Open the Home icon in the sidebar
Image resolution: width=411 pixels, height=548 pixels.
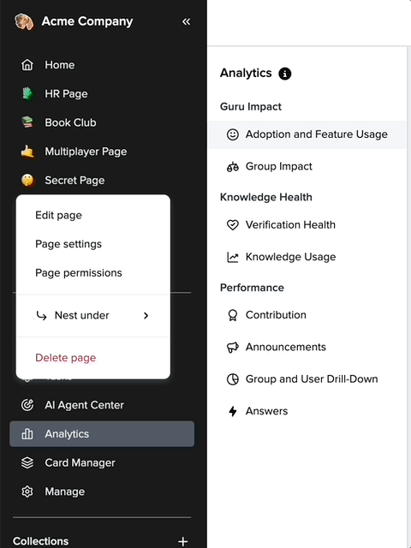(27, 65)
